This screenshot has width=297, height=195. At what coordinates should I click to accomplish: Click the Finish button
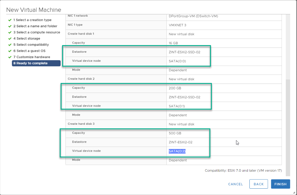[x=280, y=184]
